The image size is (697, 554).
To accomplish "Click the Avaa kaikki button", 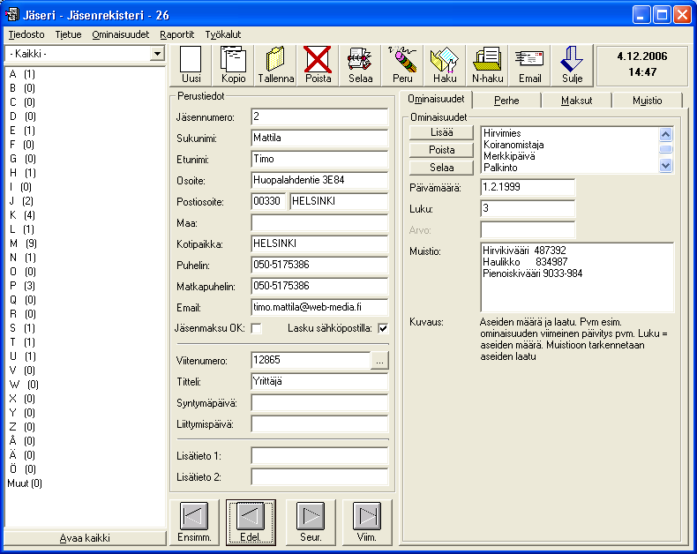I will (85, 538).
